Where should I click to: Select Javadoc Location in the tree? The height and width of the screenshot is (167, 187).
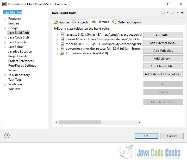click(x=20, y=52)
